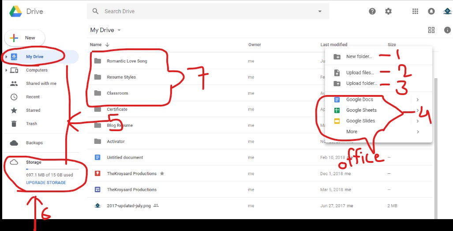This screenshot has height=231, width=453.
Task: Click the account avatar icon
Action: (x=447, y=11)
